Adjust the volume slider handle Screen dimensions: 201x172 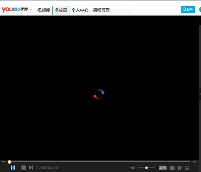point(146,168)
